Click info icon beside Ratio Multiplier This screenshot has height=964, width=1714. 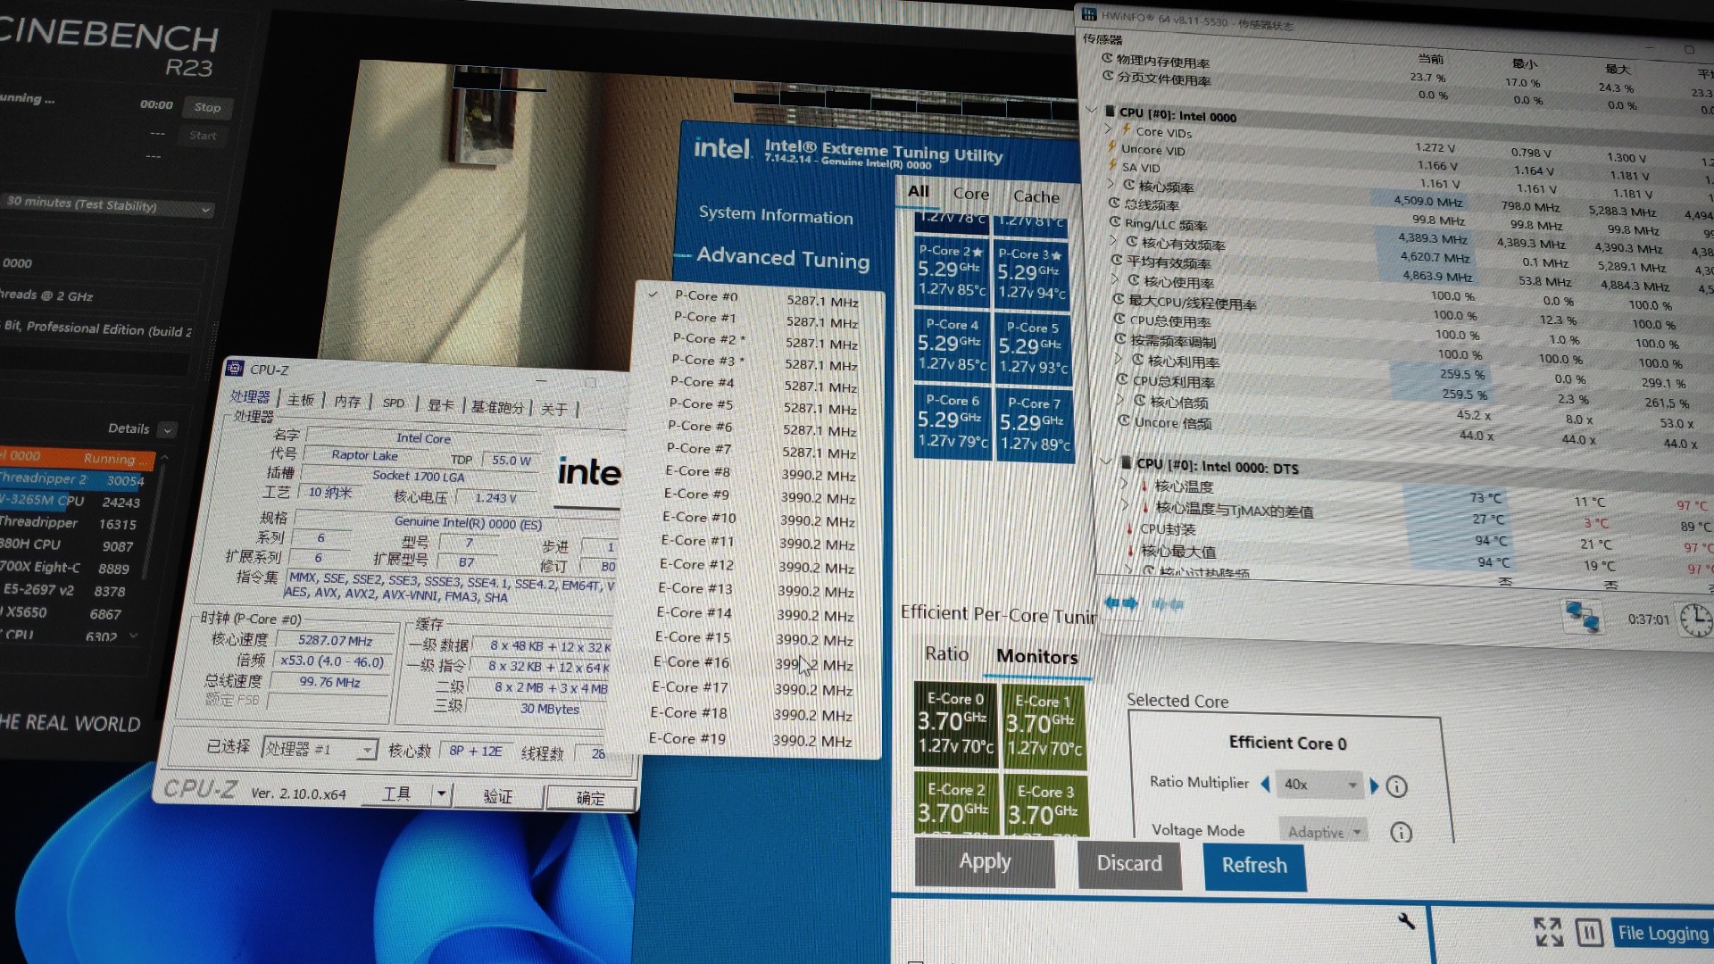[1396, 786]
